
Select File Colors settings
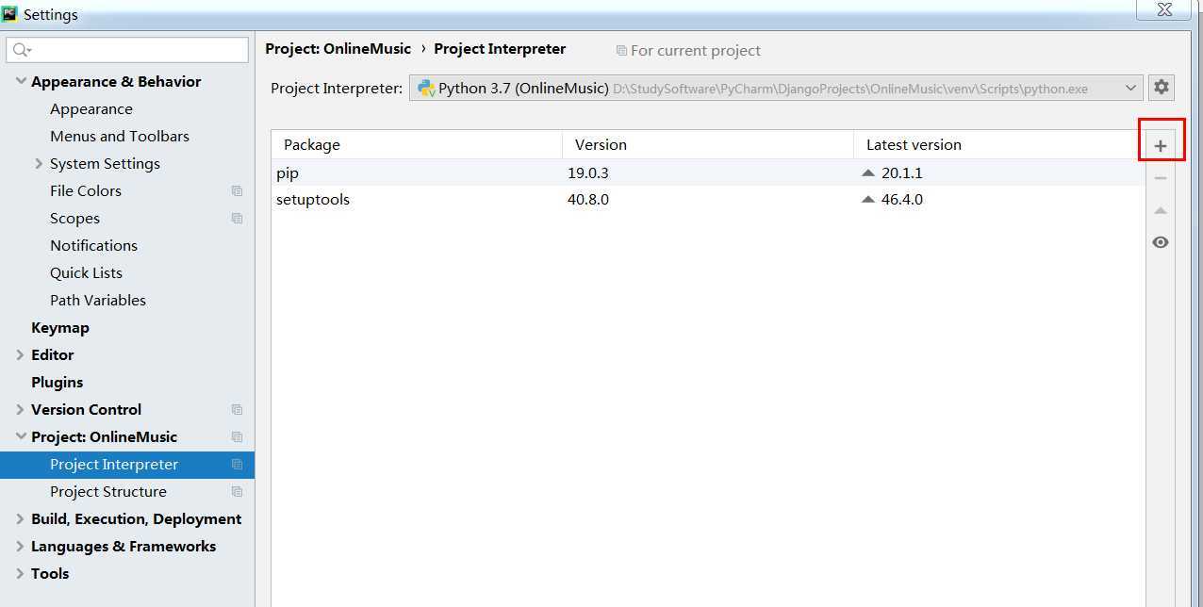pyautogui.click(x=86, y=190)
